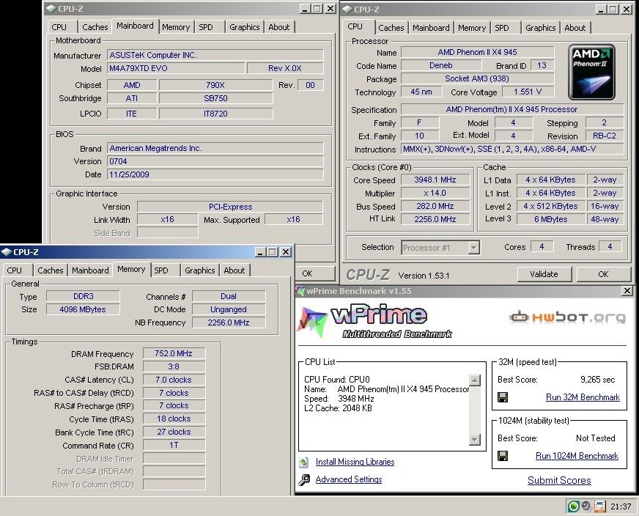This screenshot has height=516, width=639.
Task: Switch to Caches tab in Mainboard window
Action: coord(95,27)
